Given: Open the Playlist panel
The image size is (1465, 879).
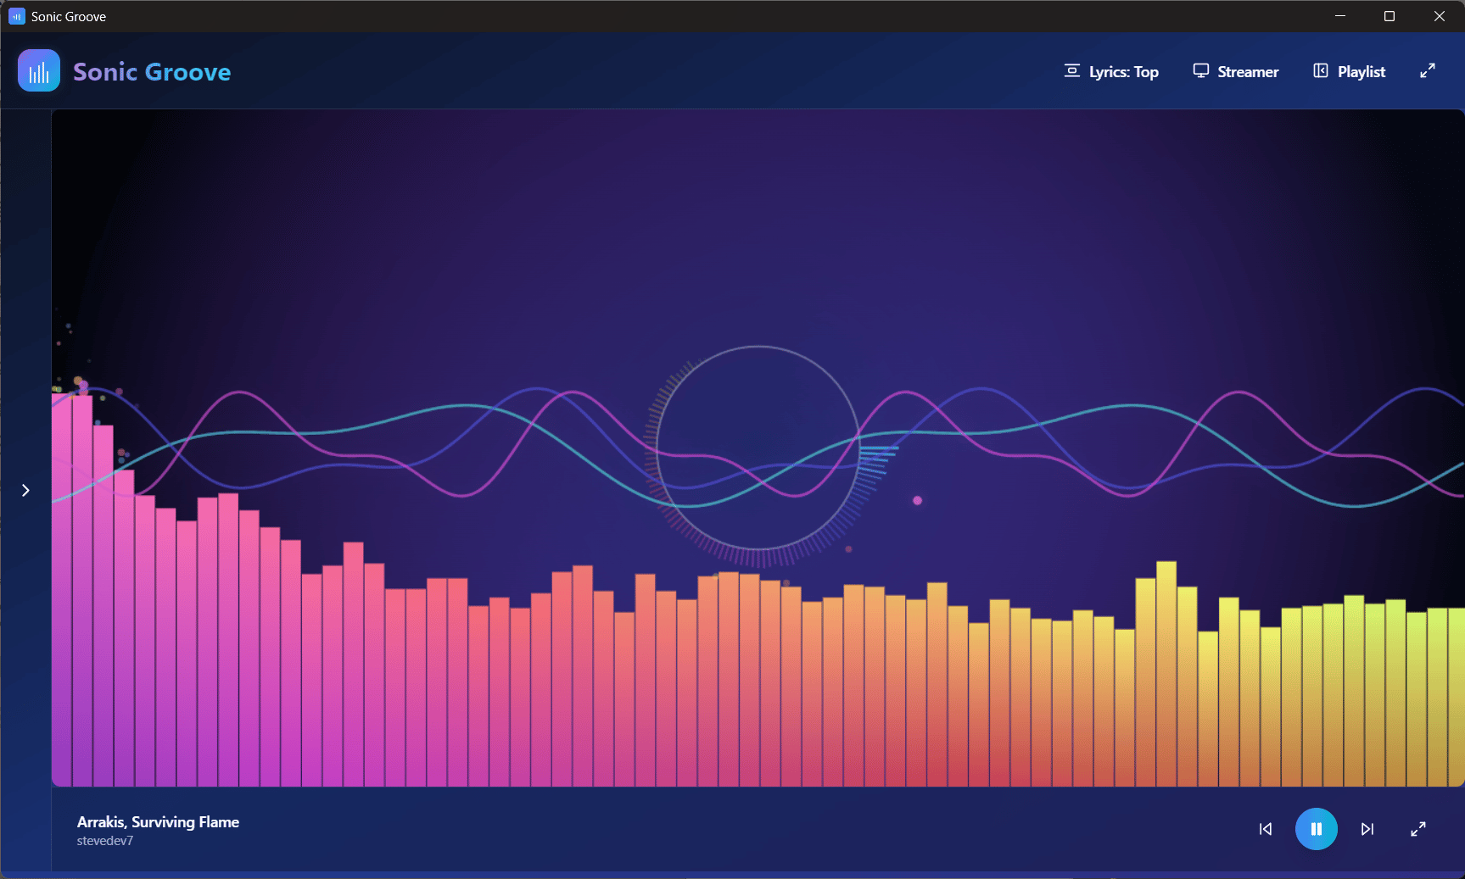Looking at the screenshot, I should 1350,71.
